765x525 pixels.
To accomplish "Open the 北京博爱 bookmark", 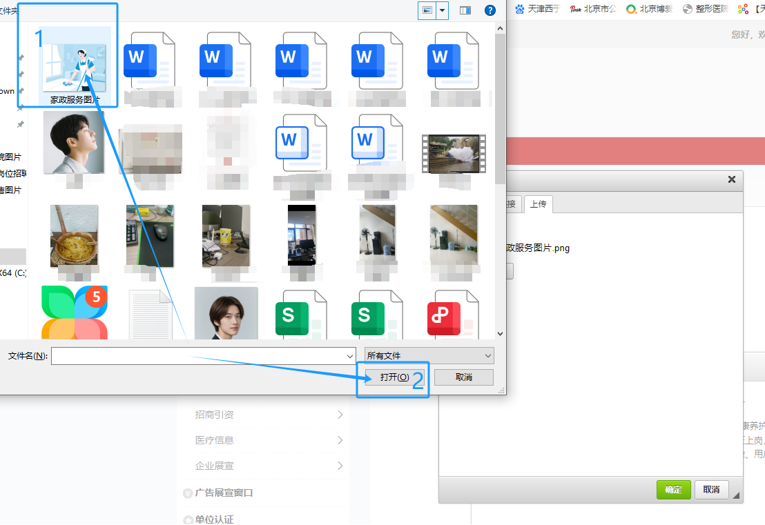I will [648, 9].
